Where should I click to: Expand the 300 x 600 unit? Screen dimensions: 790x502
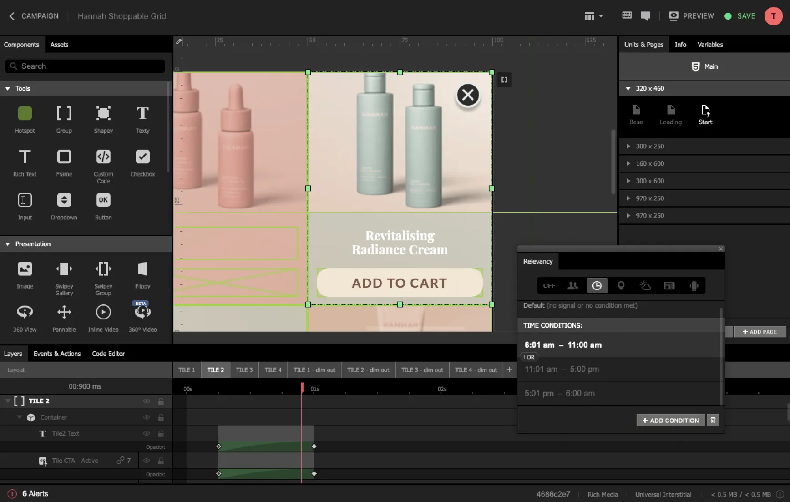coord(628,181)
